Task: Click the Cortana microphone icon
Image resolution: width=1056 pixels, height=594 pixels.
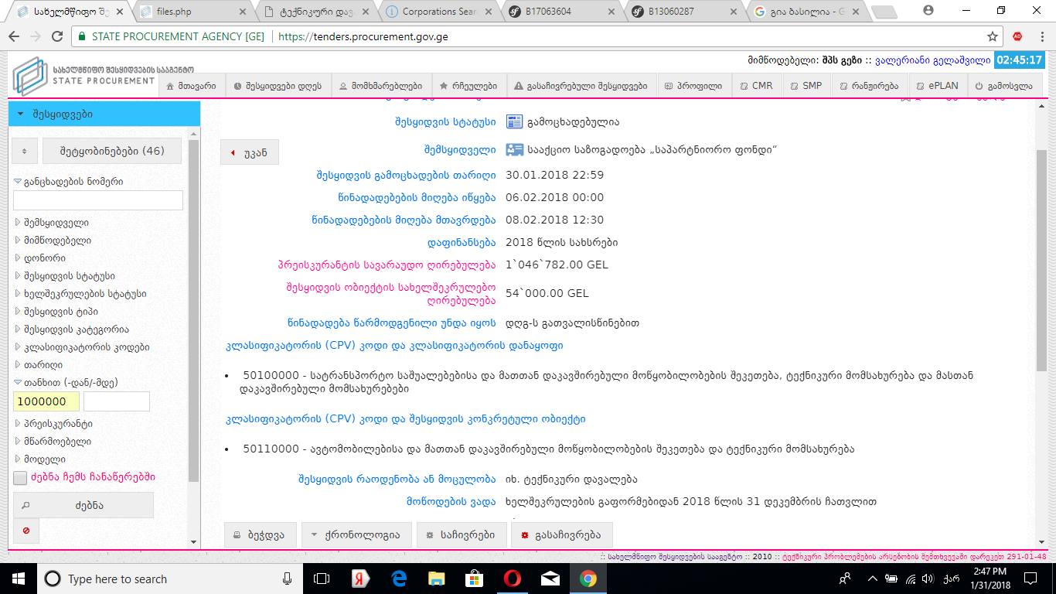Action: tap(288, 579)
